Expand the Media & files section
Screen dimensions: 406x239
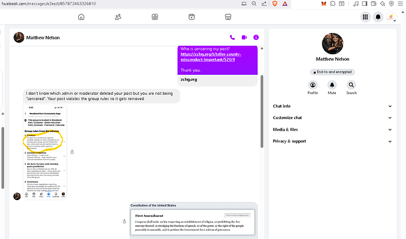coord(332,130)
